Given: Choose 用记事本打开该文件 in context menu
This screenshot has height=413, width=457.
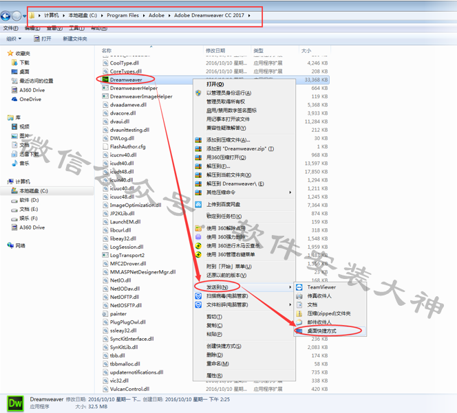Looking at the screenshot, I should pyautogui.click(x=228, y=120).
